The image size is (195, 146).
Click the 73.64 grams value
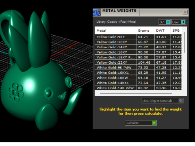143,83
